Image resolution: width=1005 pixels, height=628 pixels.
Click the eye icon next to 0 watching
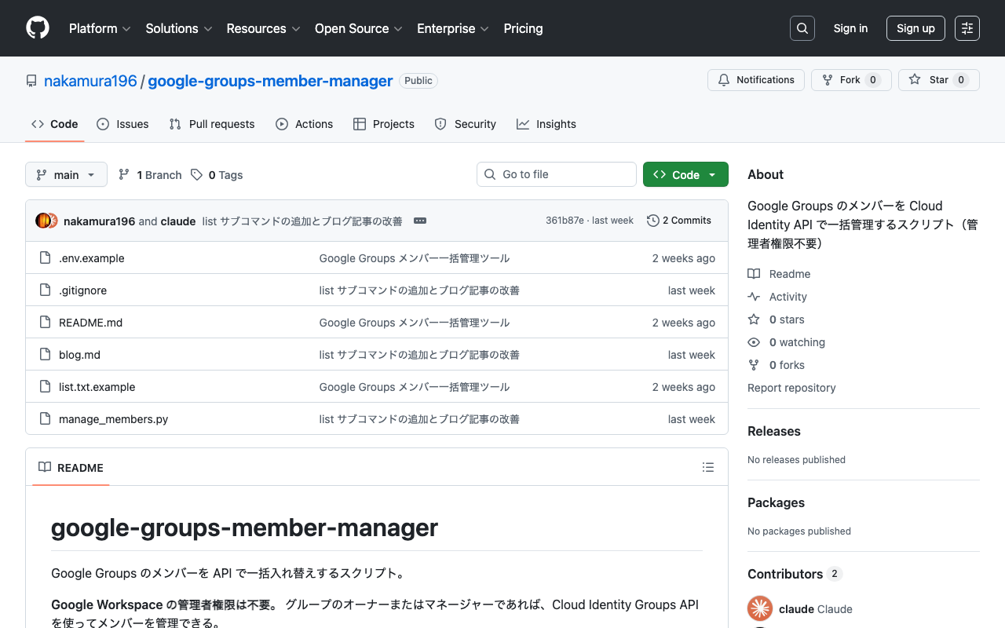753,342
